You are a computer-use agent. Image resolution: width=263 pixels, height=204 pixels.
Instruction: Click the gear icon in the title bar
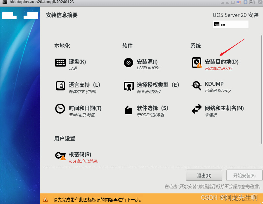(245, 2)
